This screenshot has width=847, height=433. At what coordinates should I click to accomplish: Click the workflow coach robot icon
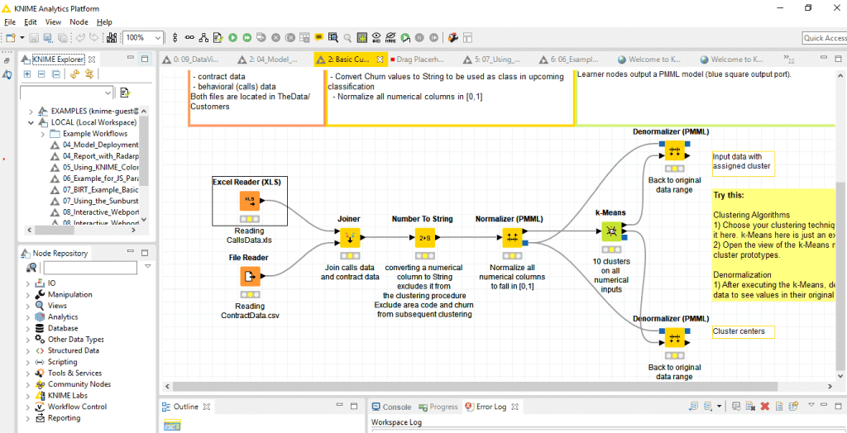(x=454, y=38)
